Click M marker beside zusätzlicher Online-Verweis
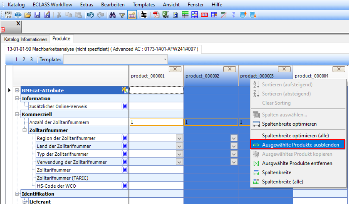 (x=124, y=107)
